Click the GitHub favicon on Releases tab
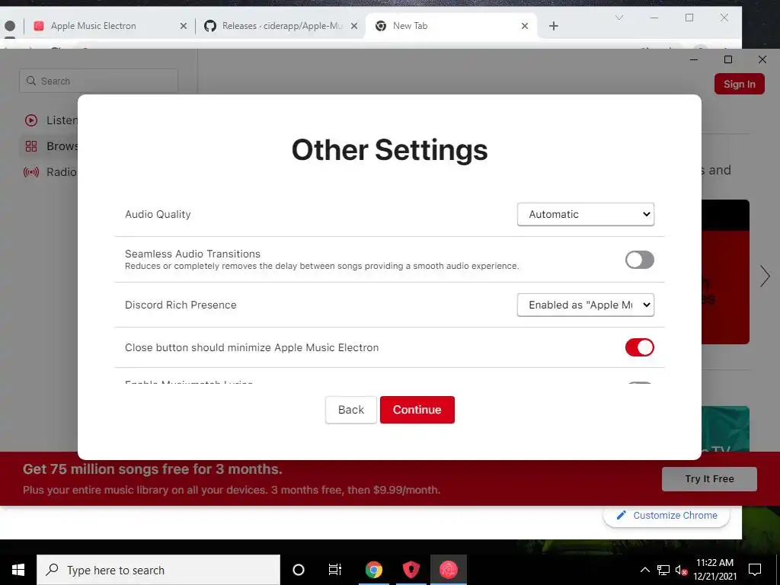 [210, 26]
